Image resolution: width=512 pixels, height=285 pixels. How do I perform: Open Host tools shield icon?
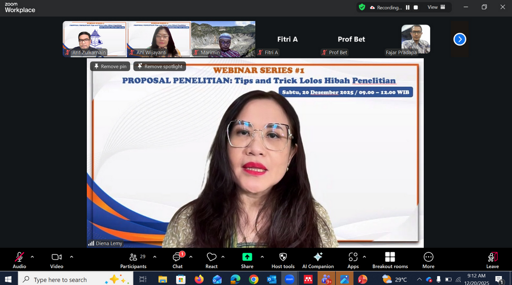283,260
